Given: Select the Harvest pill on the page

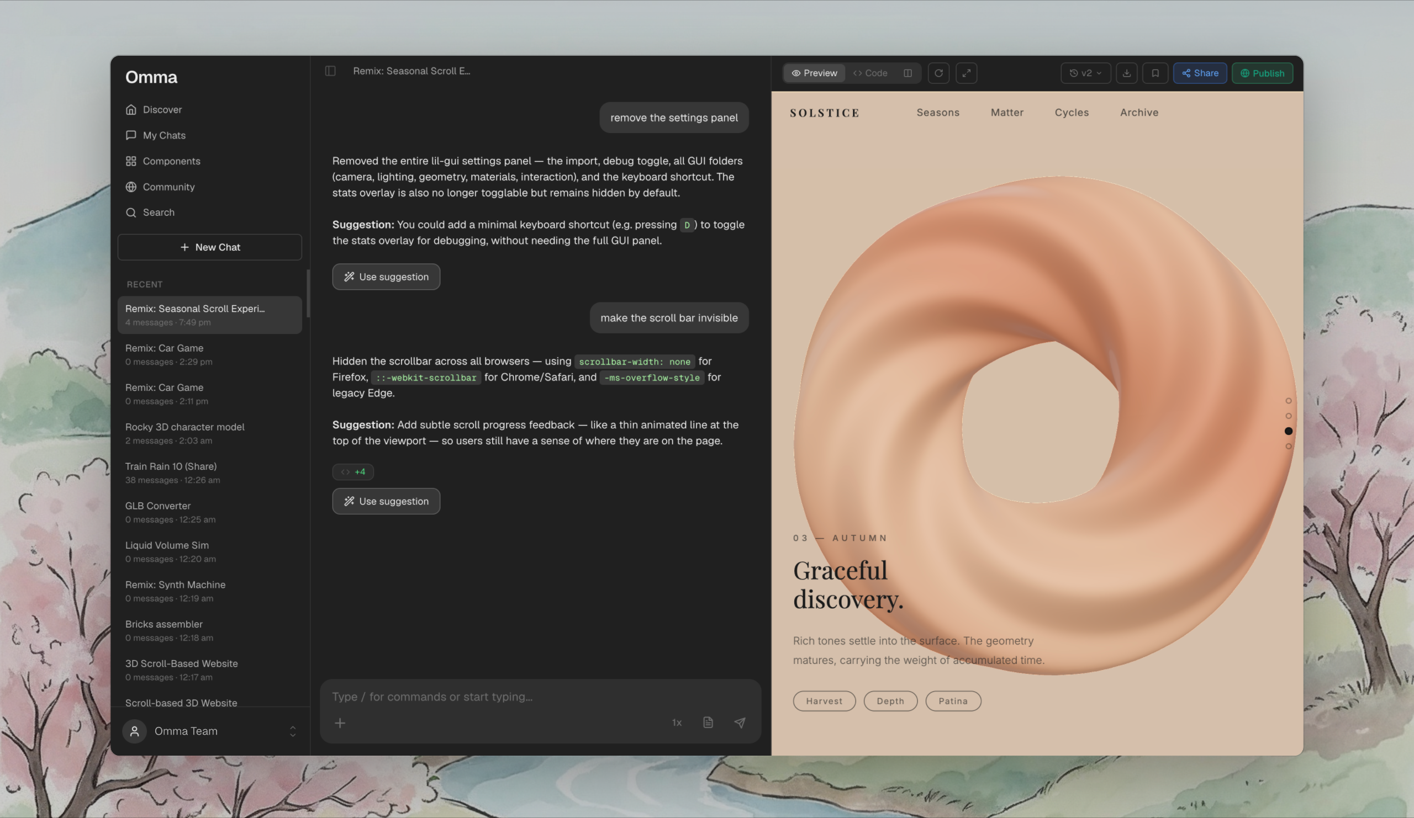Looking at the screenshot, I should 824,701.
